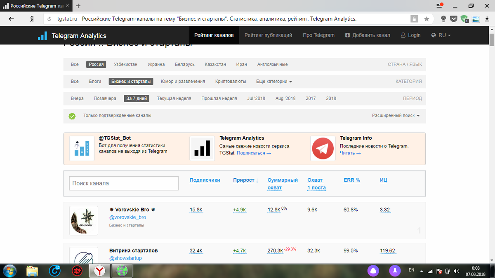This screenshot has width=495, height=278.
Task: Open browser downloads arrow icon
Action: (x=487, y=19)
